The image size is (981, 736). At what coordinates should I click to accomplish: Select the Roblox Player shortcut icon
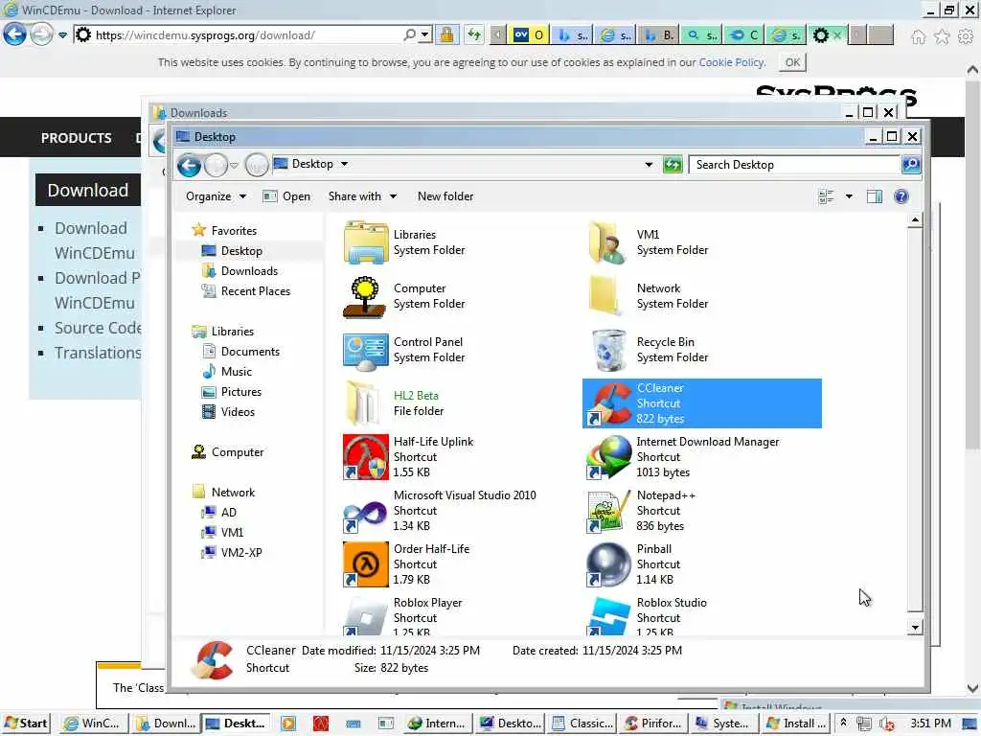(x=365, y=615)
